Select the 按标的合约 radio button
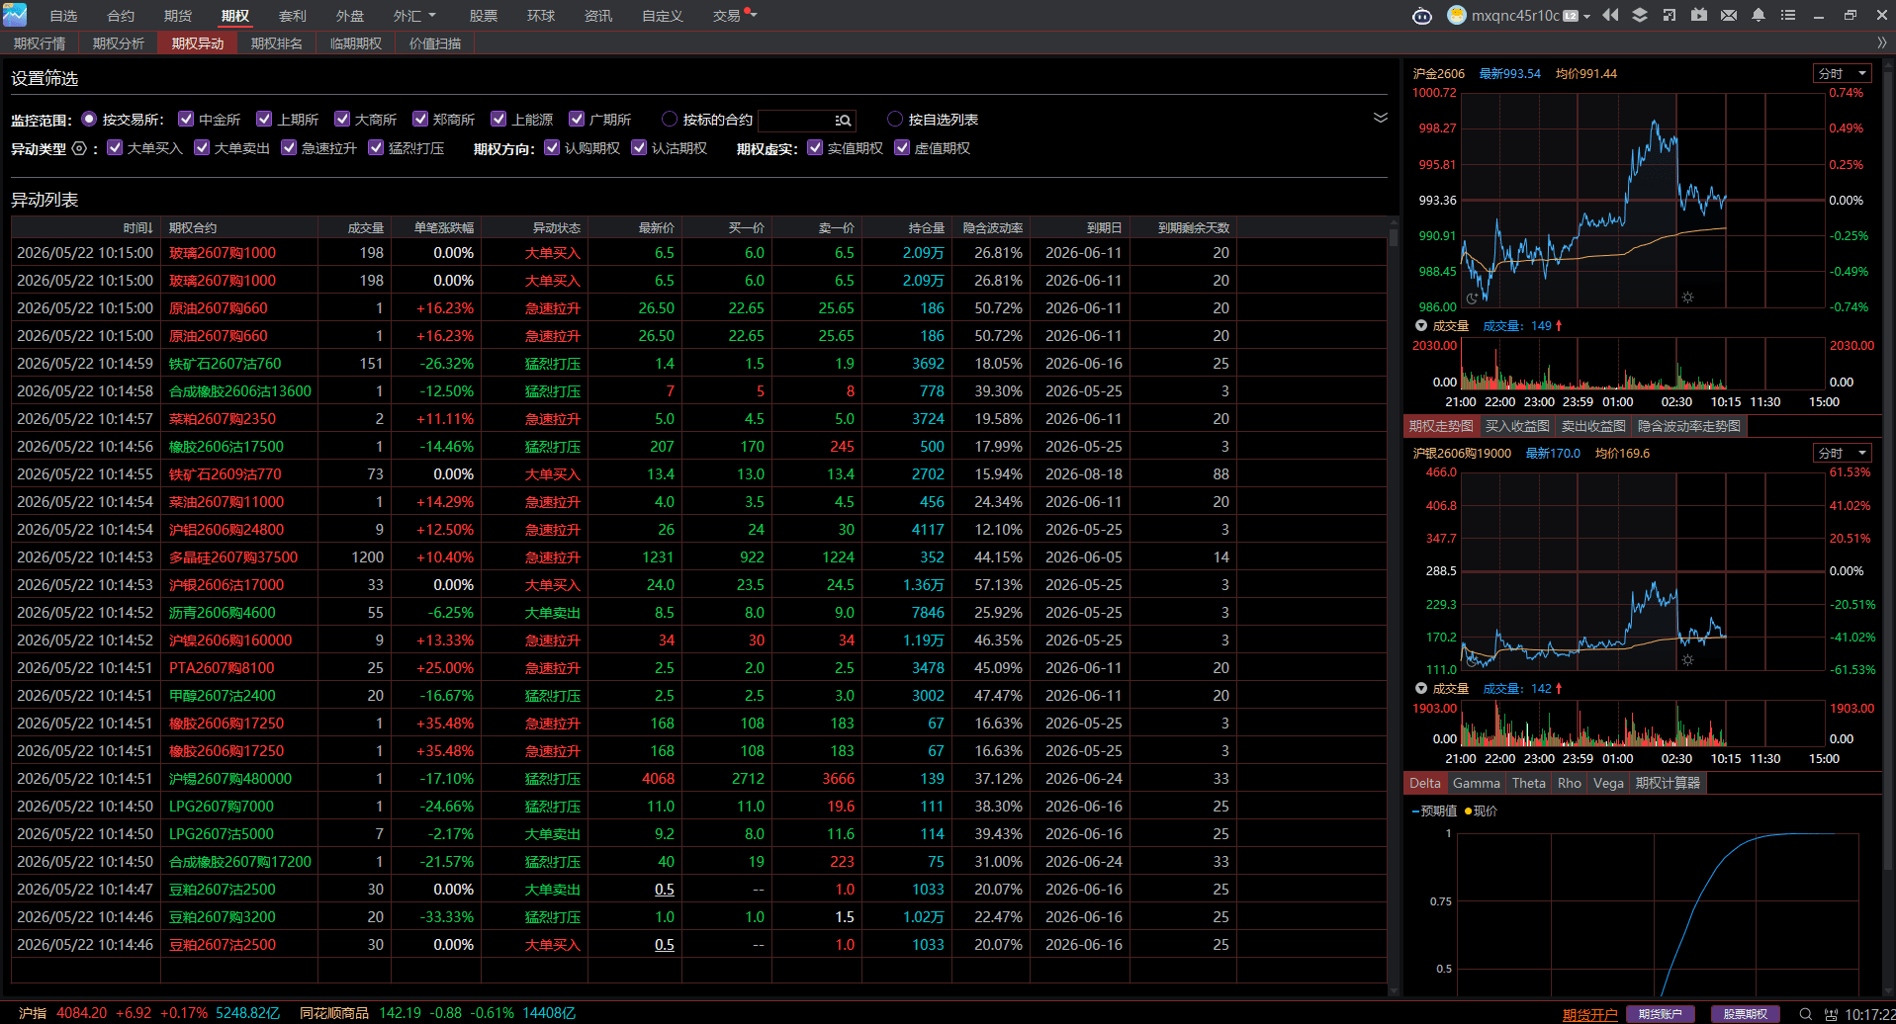 pyautogui.click(x=670, y=119)
